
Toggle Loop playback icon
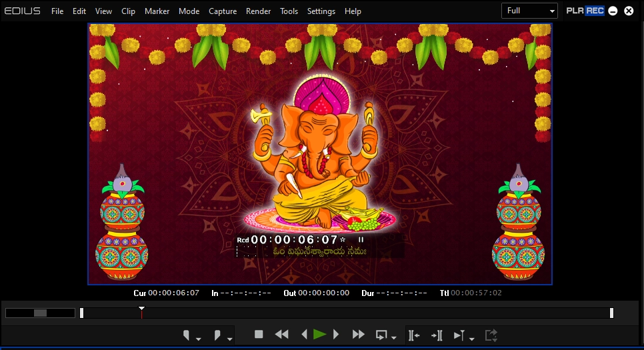[x=381, y=335]
